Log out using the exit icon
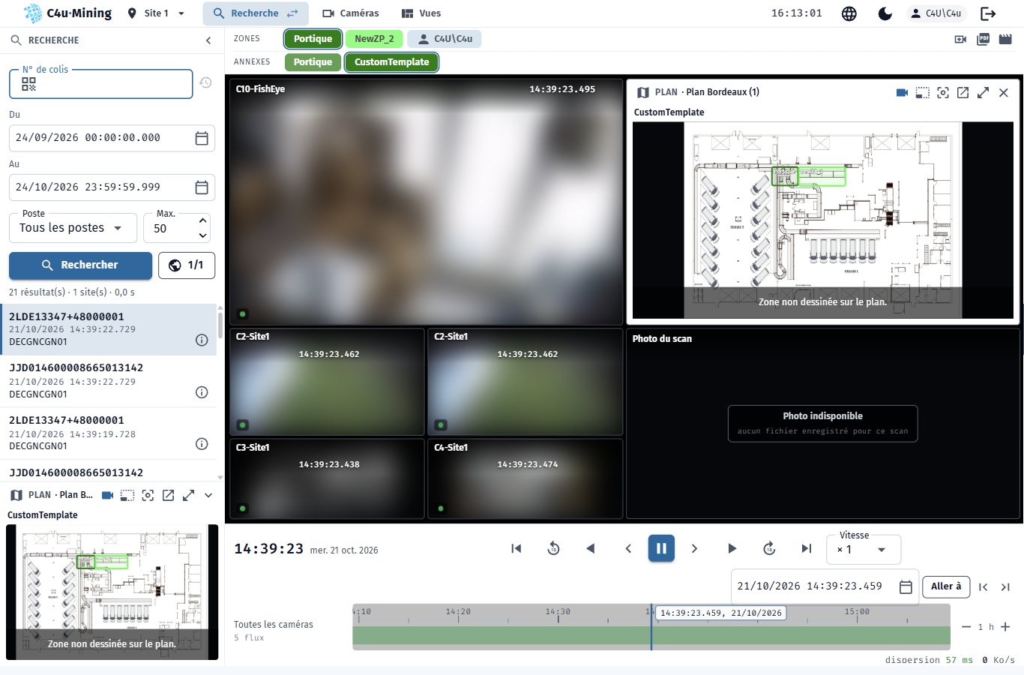The height and width of the screenshot is (675, 1024). pos(989,13)
